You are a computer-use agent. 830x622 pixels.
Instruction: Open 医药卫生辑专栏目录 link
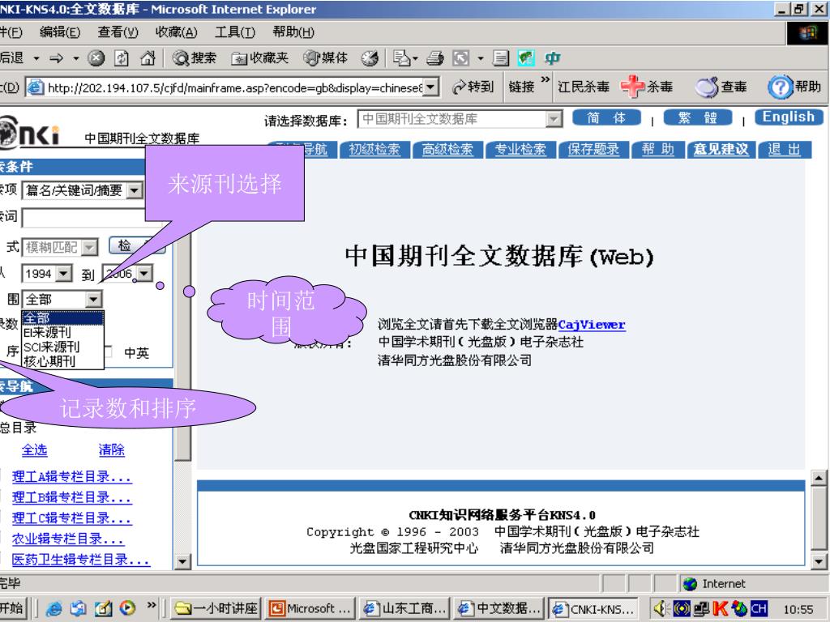pyautogui.click(x=80, y=560)
